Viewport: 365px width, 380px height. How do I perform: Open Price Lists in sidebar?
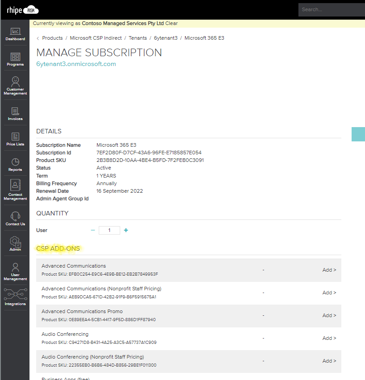tap(15, 139)
